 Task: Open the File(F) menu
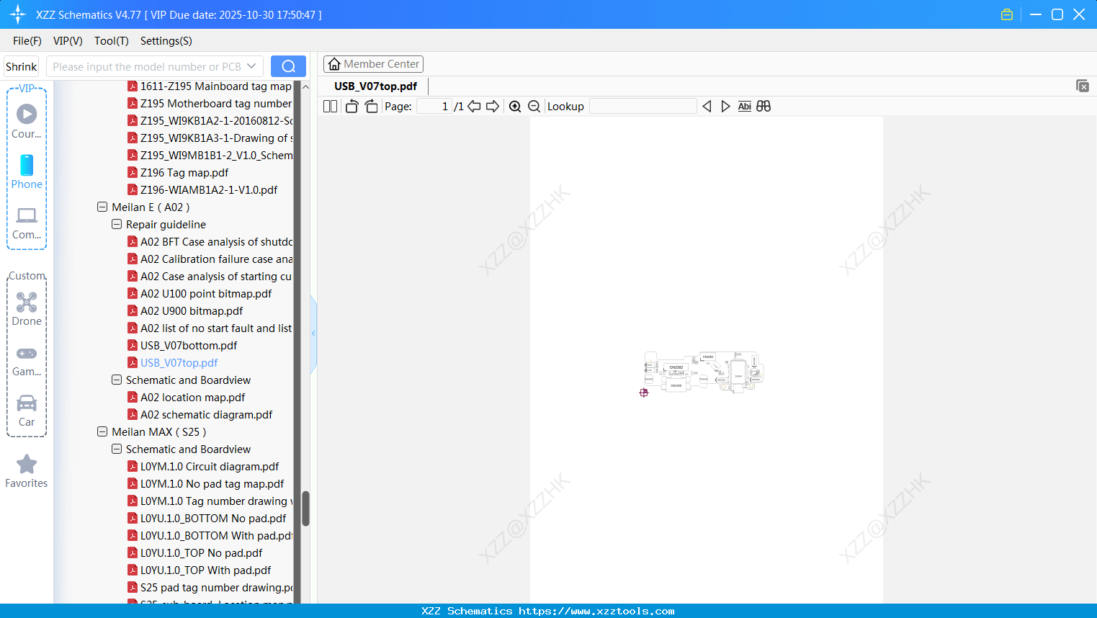point(27,41)
